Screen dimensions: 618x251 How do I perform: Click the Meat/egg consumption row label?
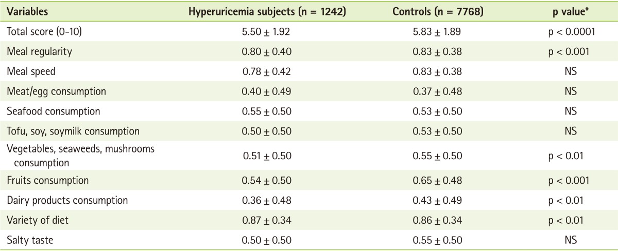coord(56,91)
